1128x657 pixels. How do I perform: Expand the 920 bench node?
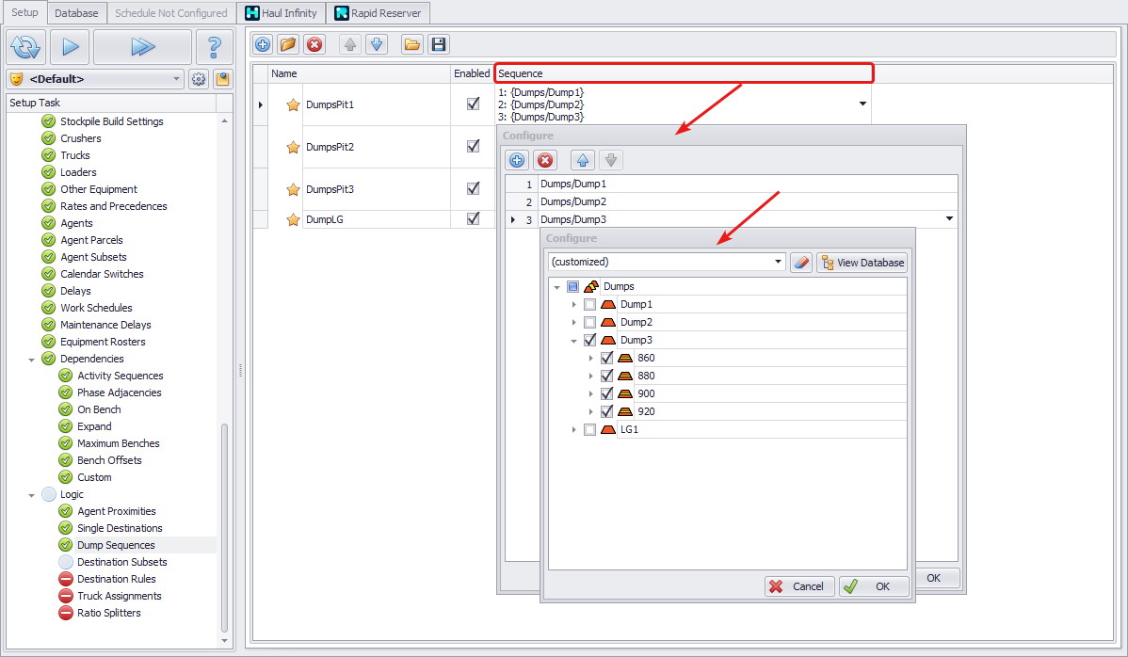(591, 412)
